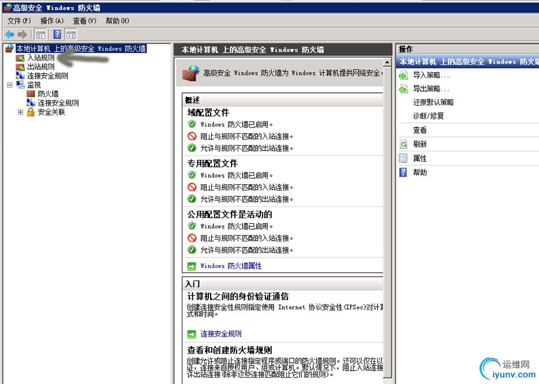Select top-level 连接安全规则 under root node
The height and width of the screenshot is (384, 539).
pyautogui.click(x=48, y=76)
